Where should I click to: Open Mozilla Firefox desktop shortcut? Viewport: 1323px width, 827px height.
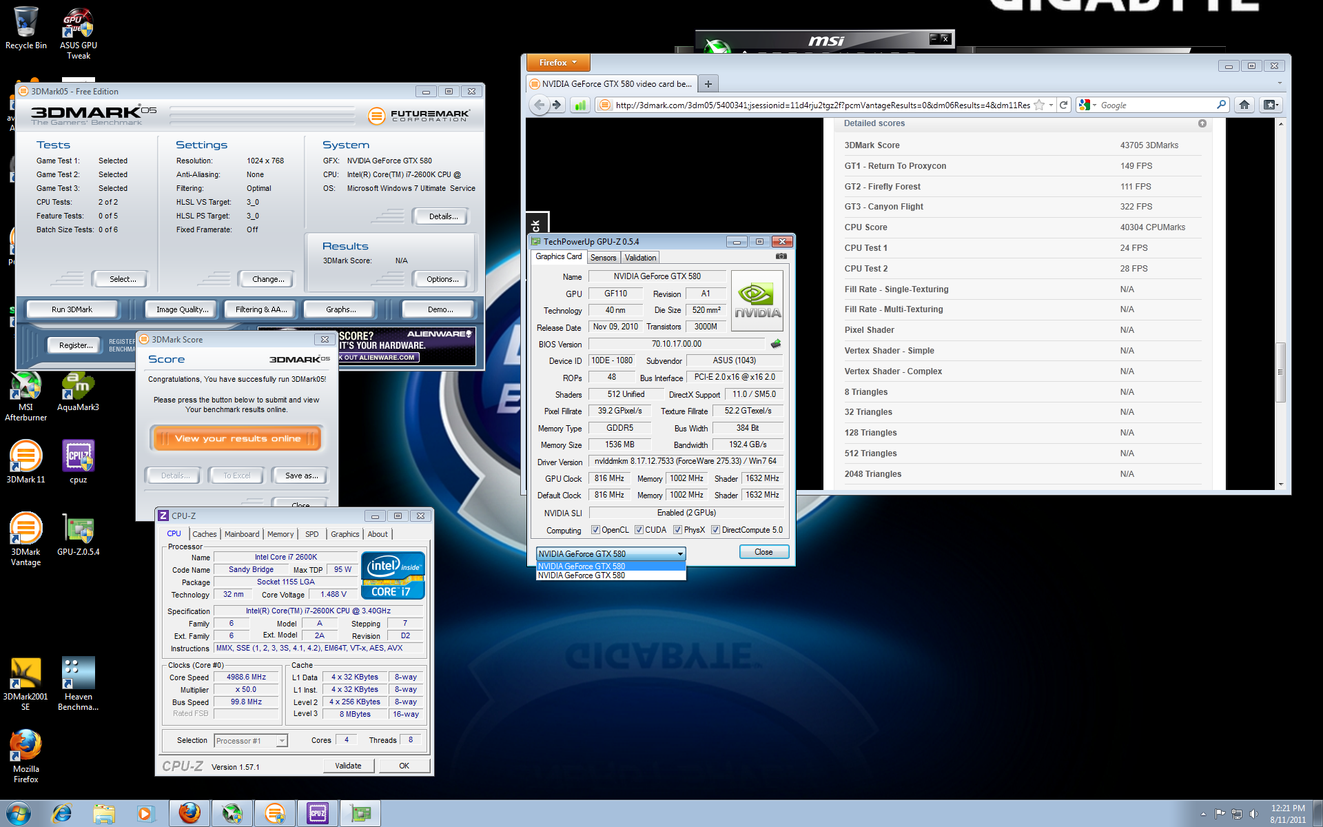coord(25,757)
